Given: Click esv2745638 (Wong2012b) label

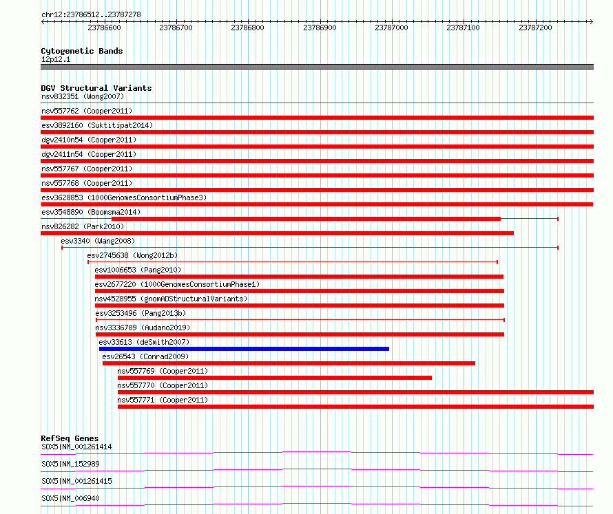Looking at the screenshot, I should click(x=132, y=255).
